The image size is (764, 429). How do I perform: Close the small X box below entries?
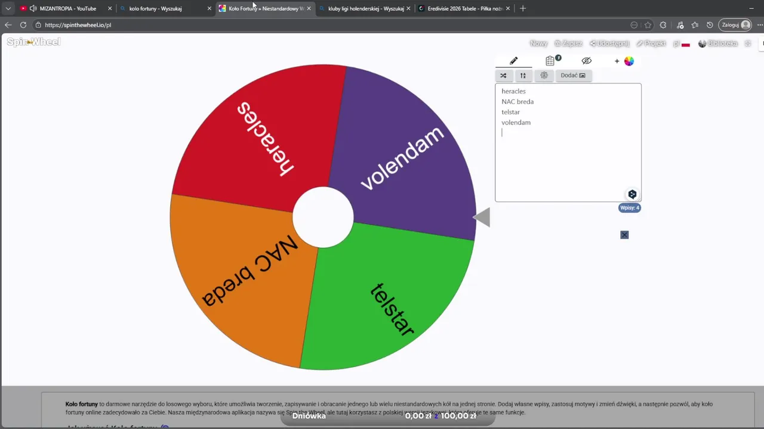tap(624, 235)
